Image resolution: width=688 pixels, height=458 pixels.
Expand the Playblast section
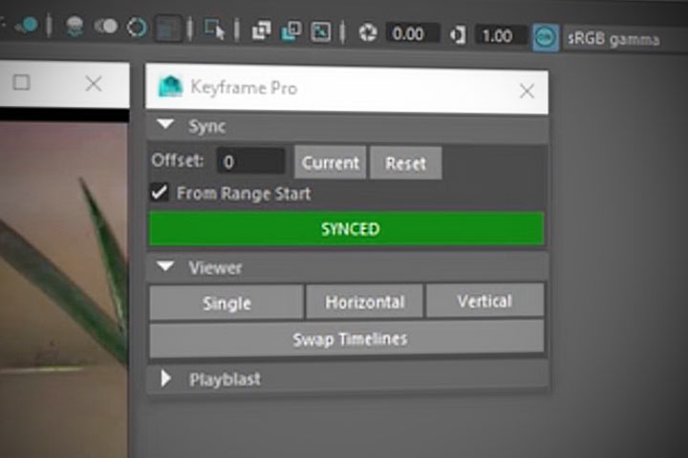tap(165, 379)
